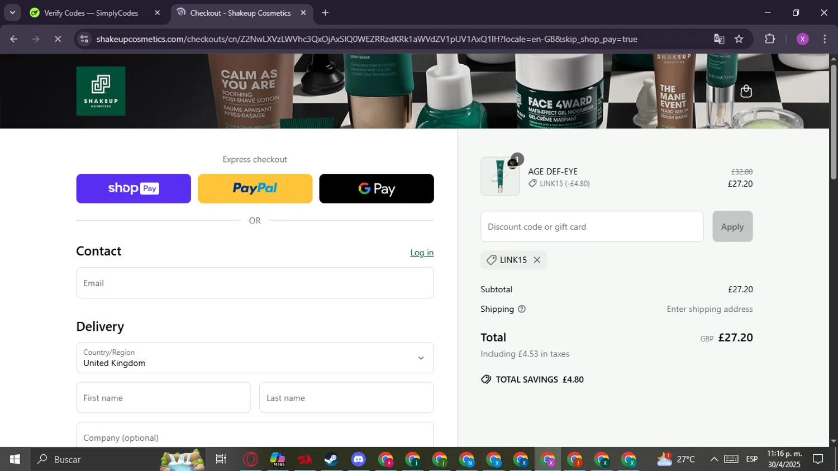
Task: Open Task View on the taskbar
Action: [221, 459]
